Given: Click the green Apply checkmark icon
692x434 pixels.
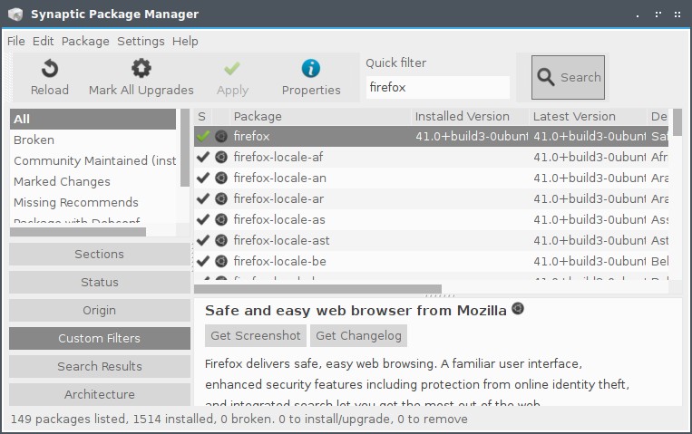Looking at the screenshot, I should point(232,68).
